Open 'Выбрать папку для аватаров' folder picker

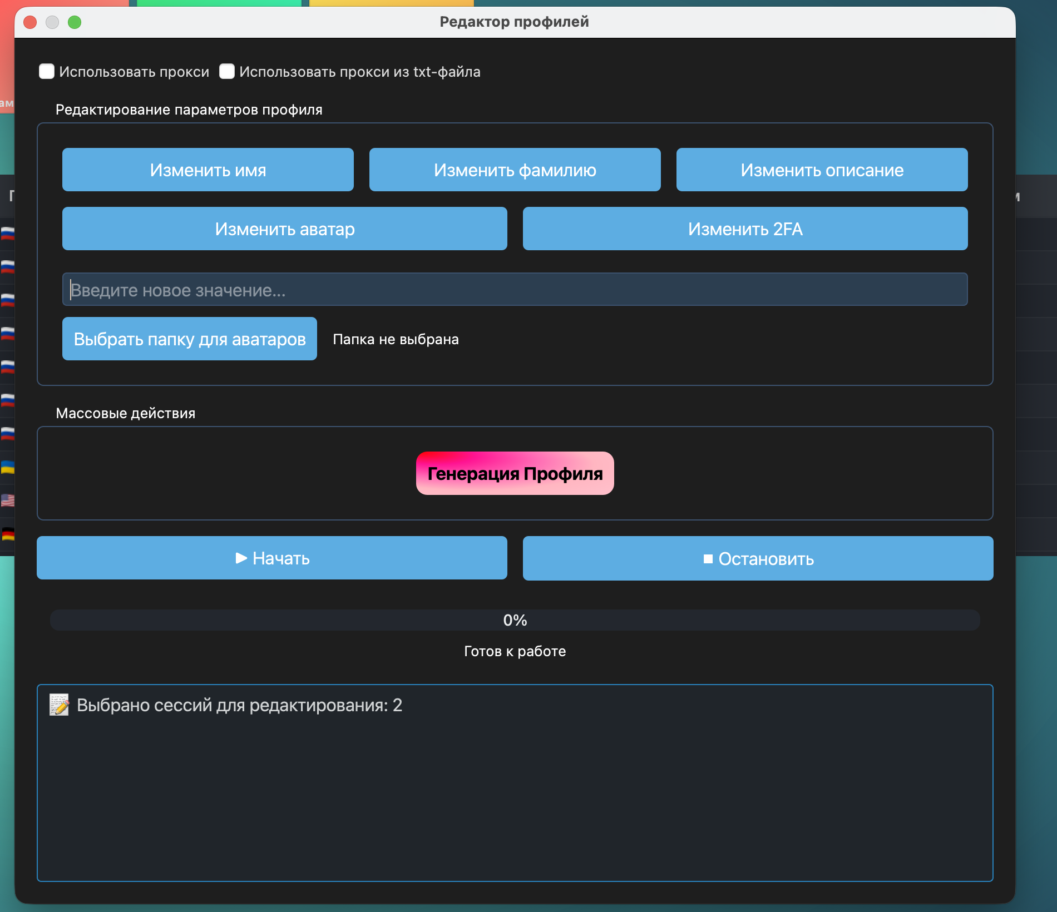190,339
